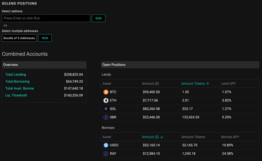Click the 122,424.53 SBR token amount
Viewport: 262px width, 161px height.
click(x=191, y=117)
